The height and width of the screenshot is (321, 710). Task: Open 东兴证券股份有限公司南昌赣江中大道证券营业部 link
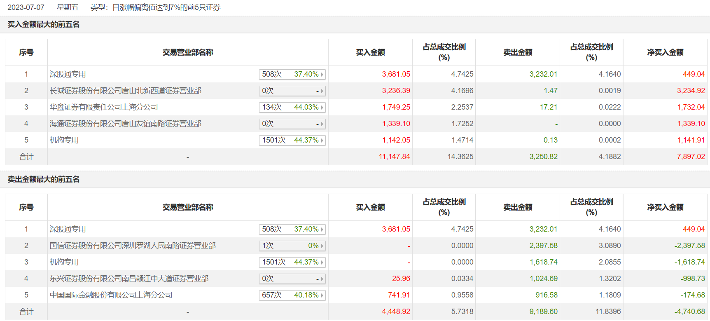pos(129,279)
